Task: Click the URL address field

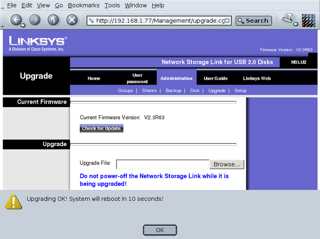Action: coord(160,21)
